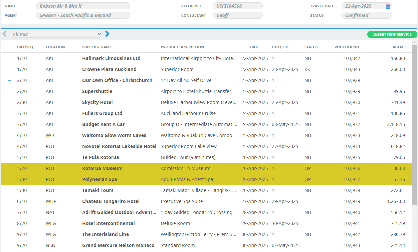
Task: Select Chateau Tongariro Hotel row
Action: [x=206, y=201]
